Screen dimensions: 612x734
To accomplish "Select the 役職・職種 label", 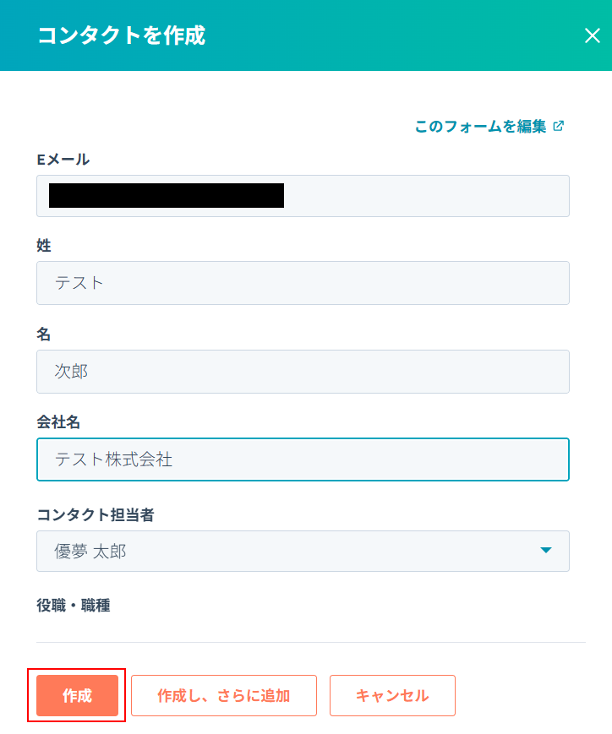I will pyautogui.click(x=74, y=605).
